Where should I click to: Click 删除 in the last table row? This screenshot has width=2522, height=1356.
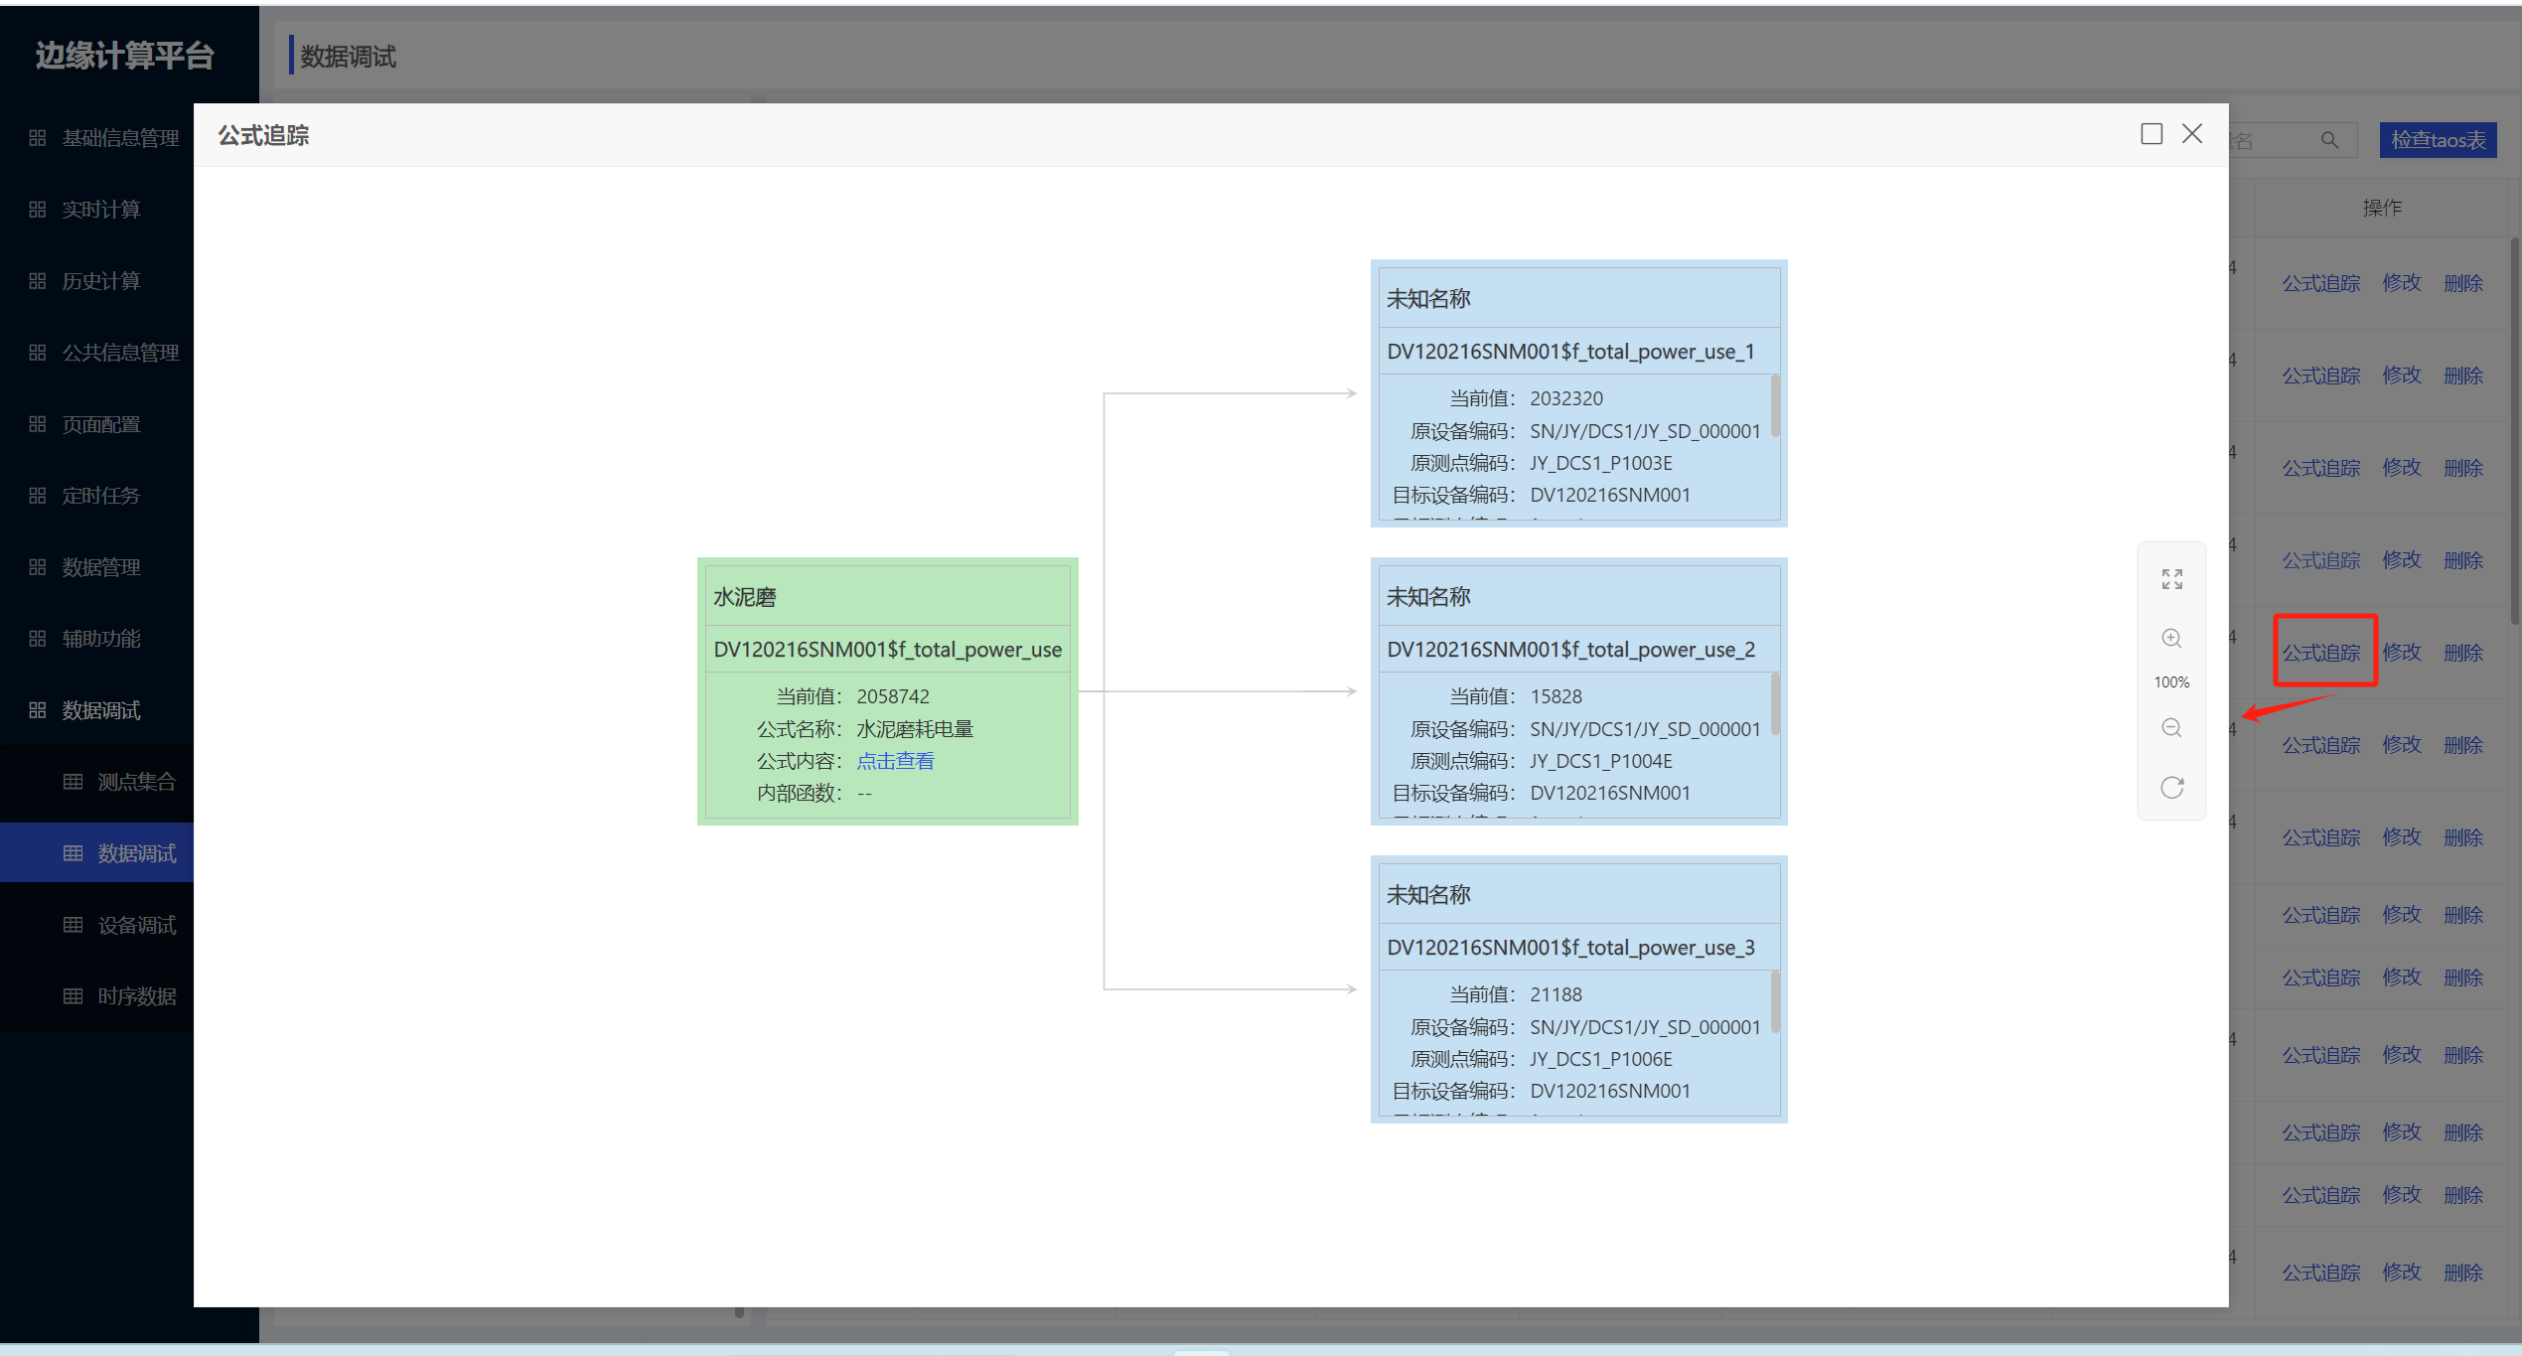click(x=2463, y=1273)
